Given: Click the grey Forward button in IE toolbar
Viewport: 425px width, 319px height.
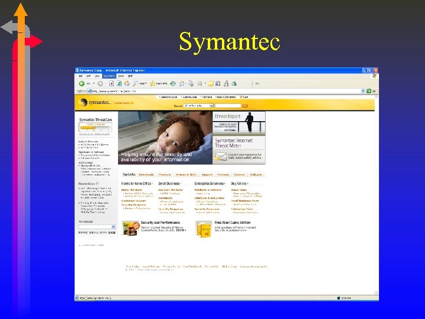Looking at the screenshot, I should click(100, 83).
